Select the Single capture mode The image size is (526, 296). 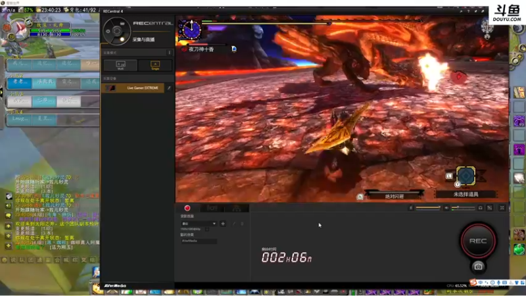[155, 65]
